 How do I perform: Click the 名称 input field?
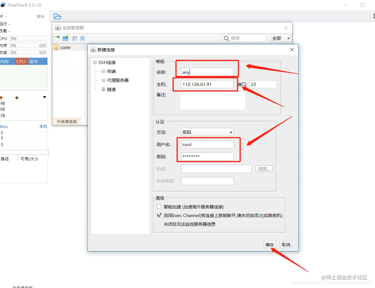(207, 72)
